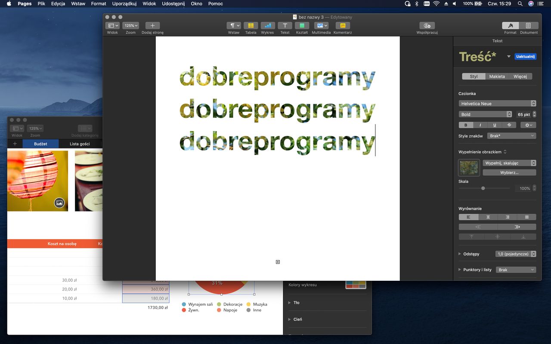Open the Helvetica Neue font dropdown

click(497, 104)
